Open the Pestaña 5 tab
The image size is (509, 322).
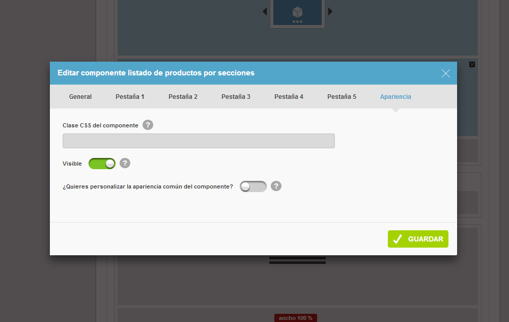tap(342, 97)
